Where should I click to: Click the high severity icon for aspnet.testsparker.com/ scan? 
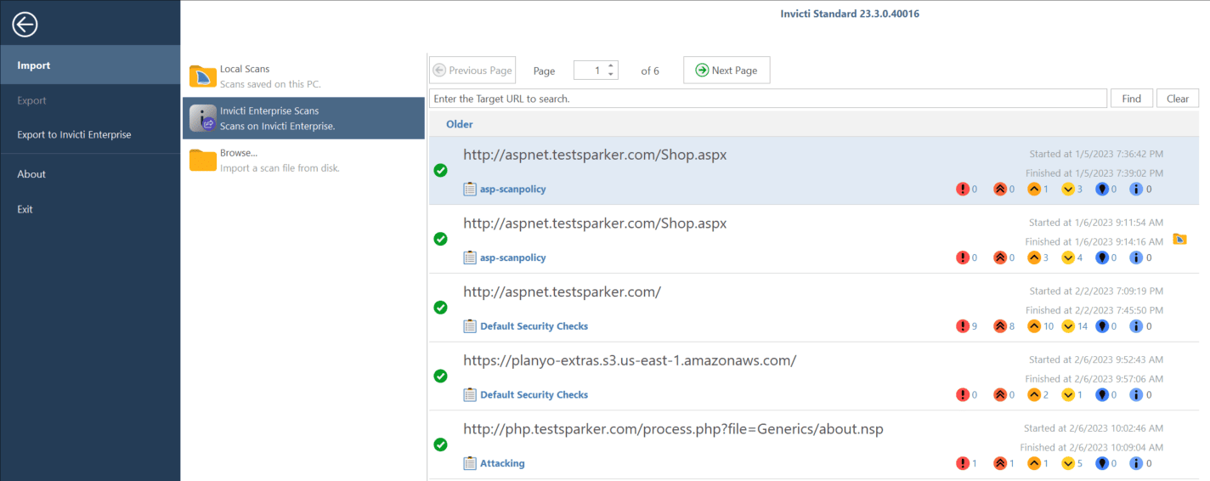click(1000, 326)
